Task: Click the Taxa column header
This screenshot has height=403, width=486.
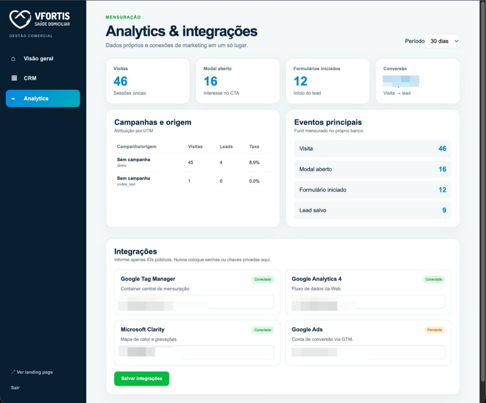Action: (x=254, y=146)
